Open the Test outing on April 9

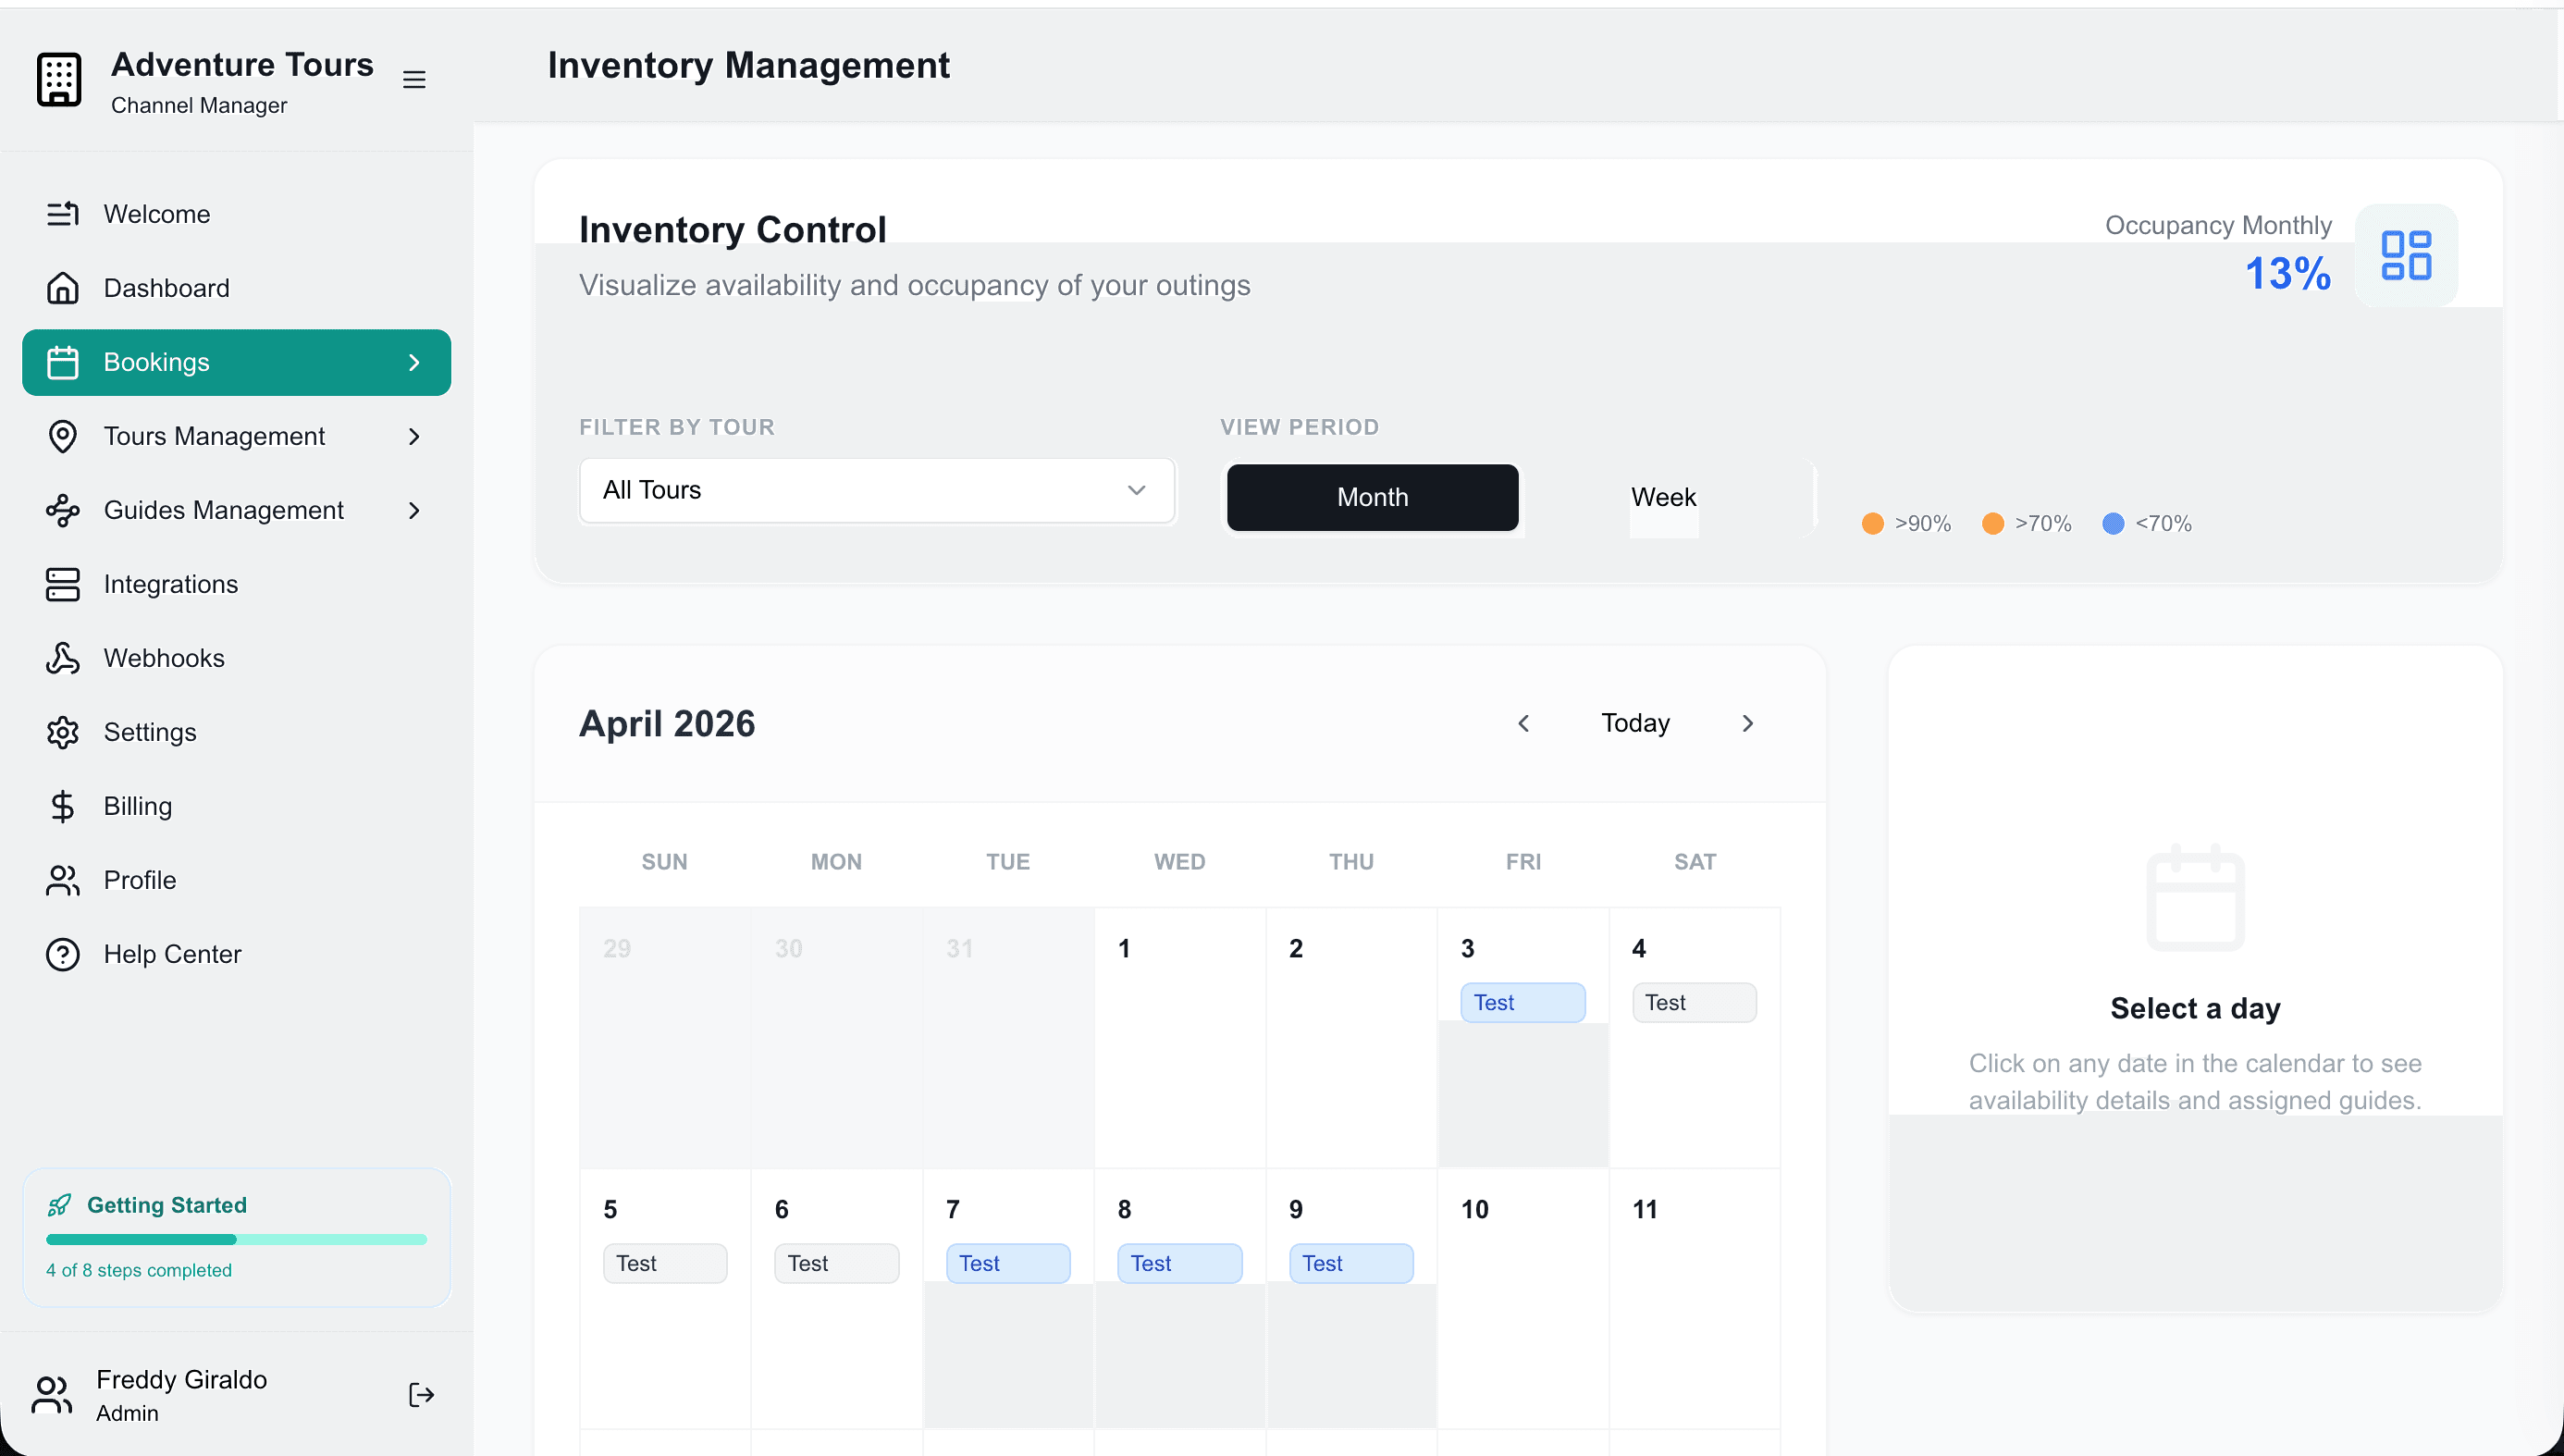(x=1351, y=1263)
